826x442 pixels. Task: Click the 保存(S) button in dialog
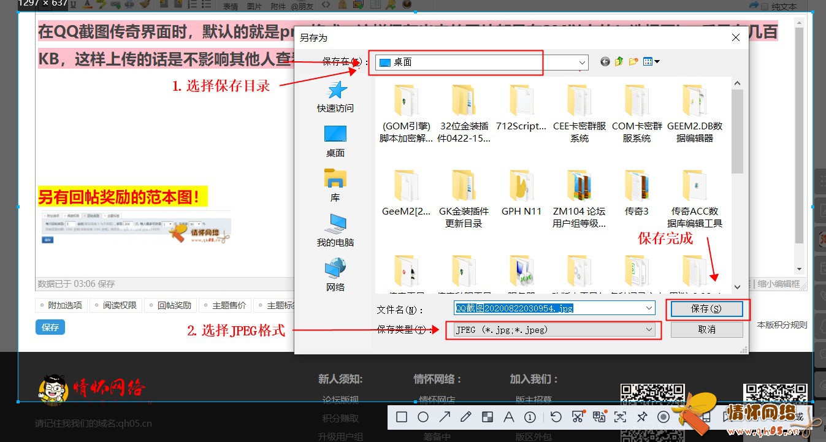(x=706, y=308)
